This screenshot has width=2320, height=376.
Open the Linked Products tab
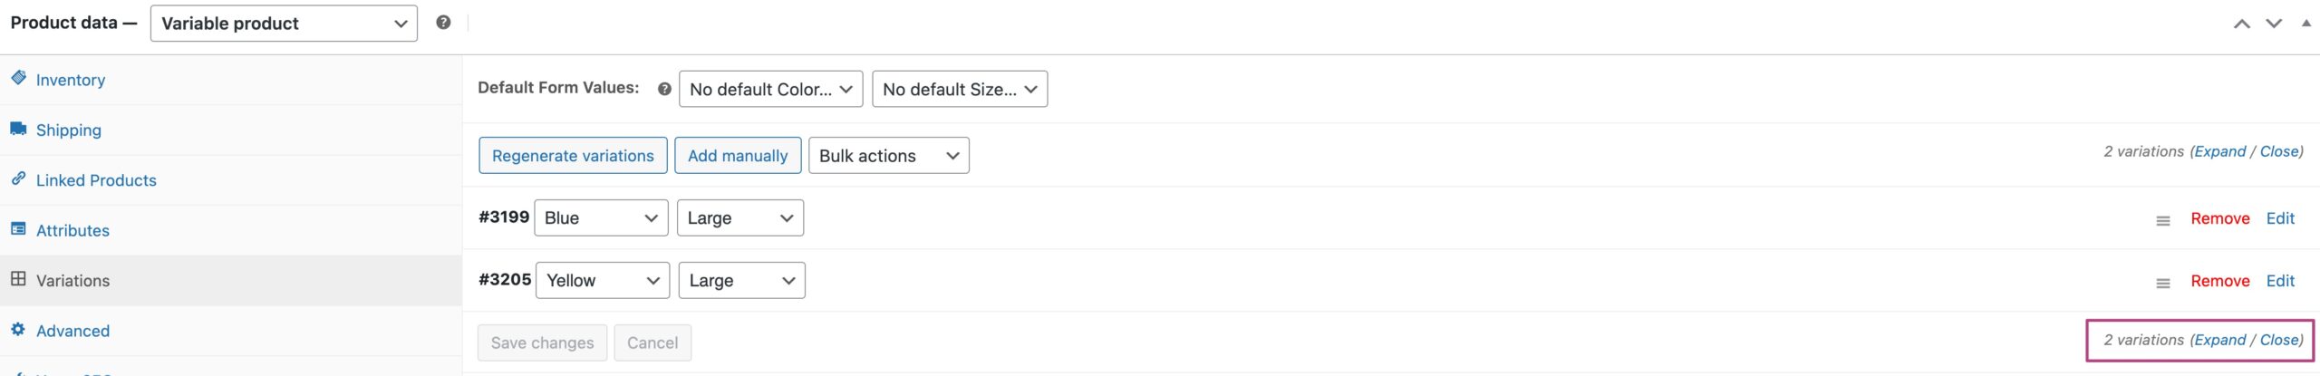[x=96, y=180]
